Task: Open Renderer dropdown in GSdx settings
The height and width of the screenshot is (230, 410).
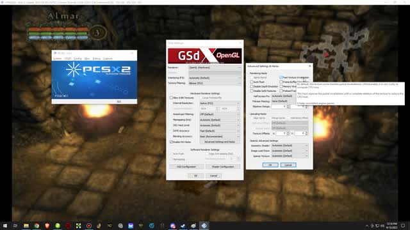Action: tap(215, 68)
